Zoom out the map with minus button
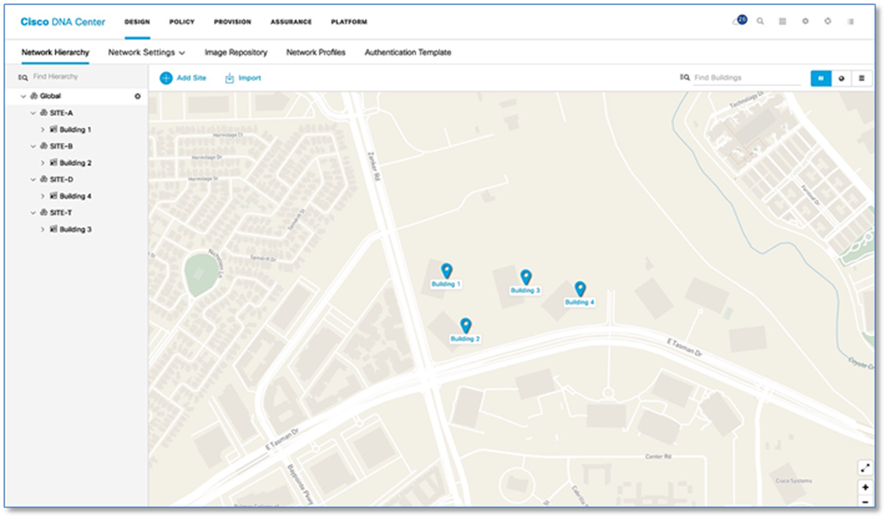Viewport: 887px width, 519px height. [865, 502]
